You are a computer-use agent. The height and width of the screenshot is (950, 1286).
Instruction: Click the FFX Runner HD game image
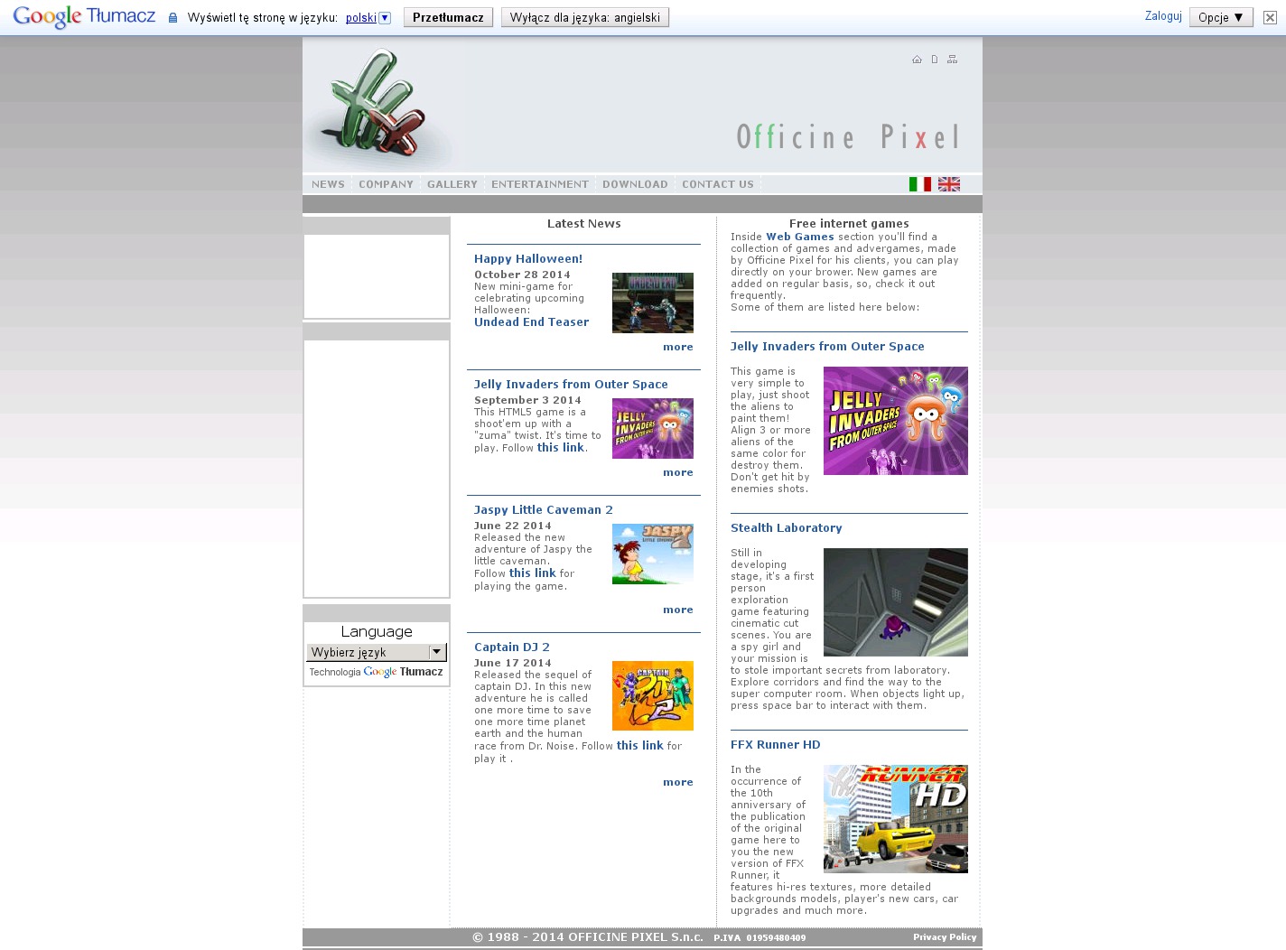pyautogui.click(x=895, y=819)
